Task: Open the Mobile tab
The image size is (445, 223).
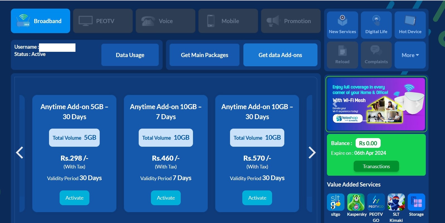Action: point(228,21)
